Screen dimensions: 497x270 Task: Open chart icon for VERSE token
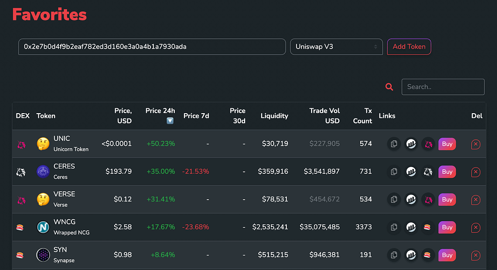(411, 200)
